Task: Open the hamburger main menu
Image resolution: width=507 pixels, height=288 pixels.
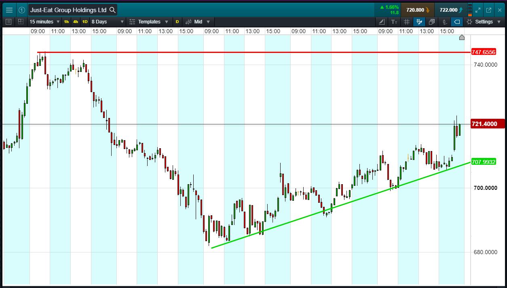Action: tap(9, 10)
